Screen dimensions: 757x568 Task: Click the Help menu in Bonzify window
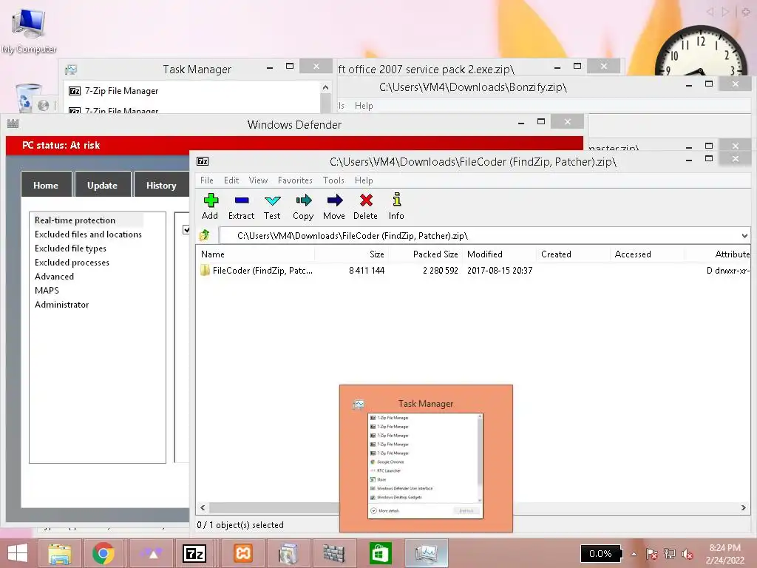[364, 105]
